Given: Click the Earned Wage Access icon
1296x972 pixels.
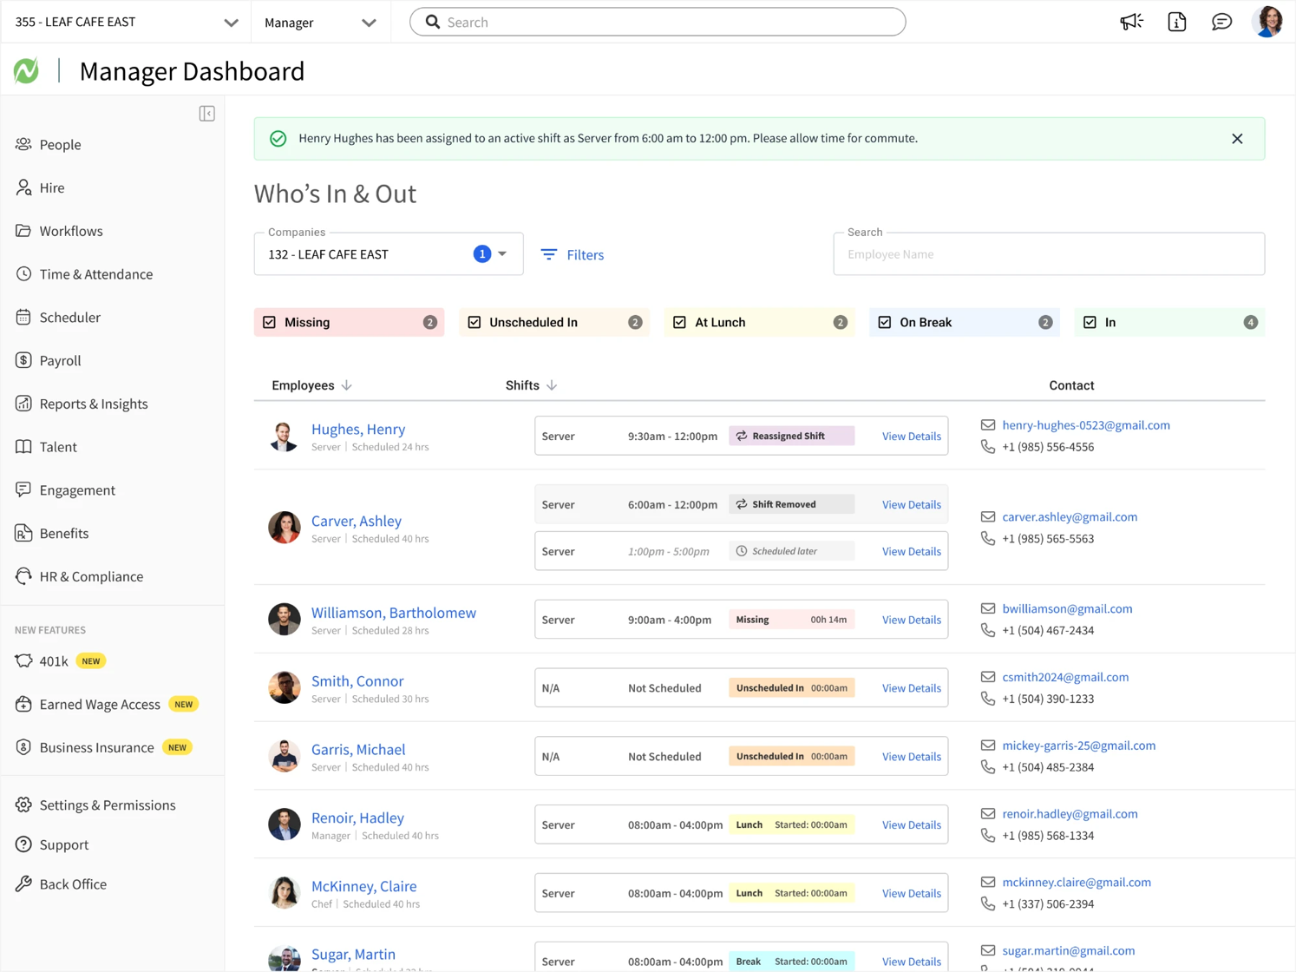Looking at the screenshot, I should click(23, 704).
